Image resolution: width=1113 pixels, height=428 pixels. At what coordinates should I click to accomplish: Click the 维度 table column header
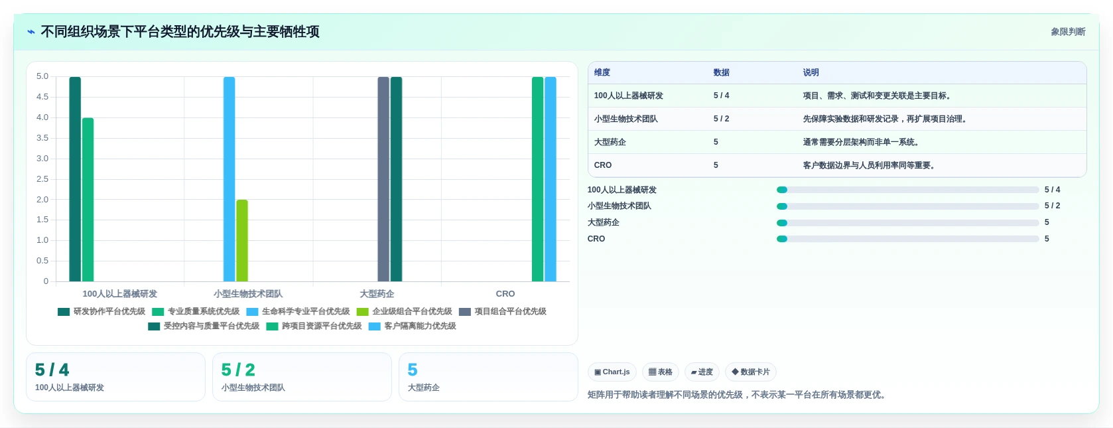602,73
